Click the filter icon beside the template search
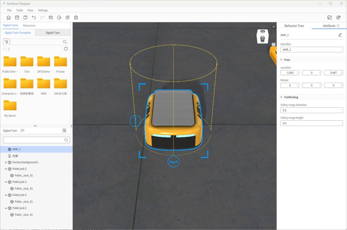 6,42
